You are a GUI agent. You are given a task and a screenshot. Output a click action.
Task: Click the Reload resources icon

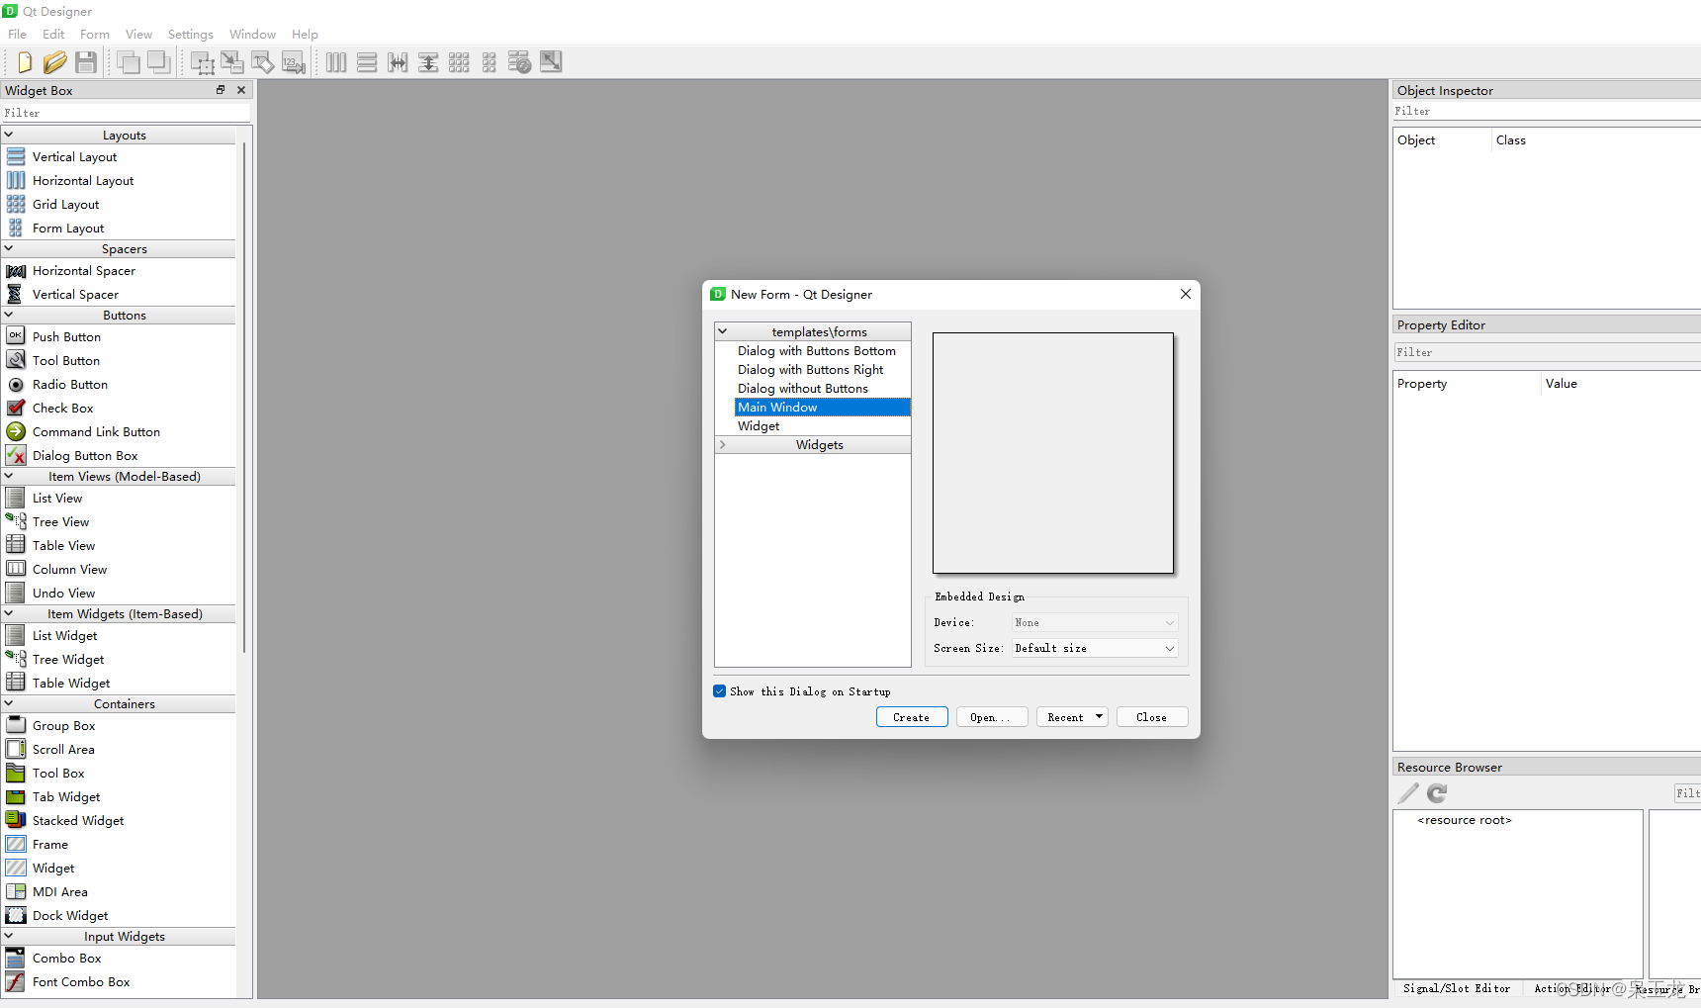pos(1437,793)
